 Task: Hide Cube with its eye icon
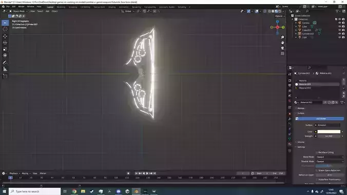(340, 26)
